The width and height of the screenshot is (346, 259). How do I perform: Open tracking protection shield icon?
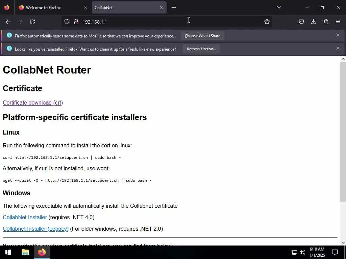point(67,22)
